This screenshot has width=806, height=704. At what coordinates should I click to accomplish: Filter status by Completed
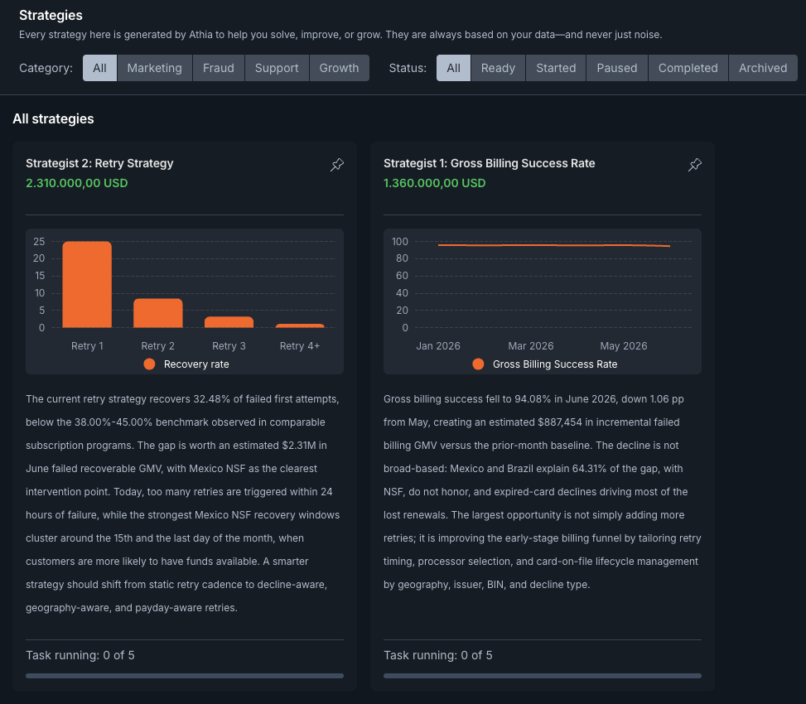[688, 68]
